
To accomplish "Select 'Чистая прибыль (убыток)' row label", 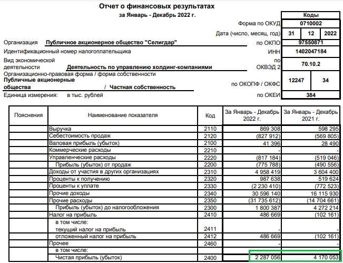I will (89, 258).
